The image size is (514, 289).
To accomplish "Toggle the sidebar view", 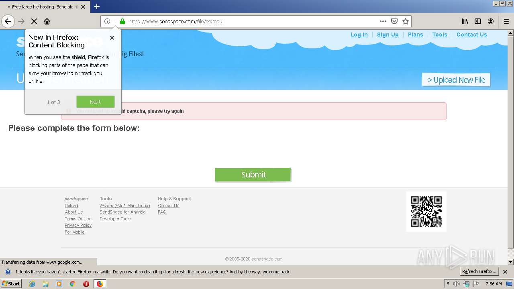I will 478,21.
